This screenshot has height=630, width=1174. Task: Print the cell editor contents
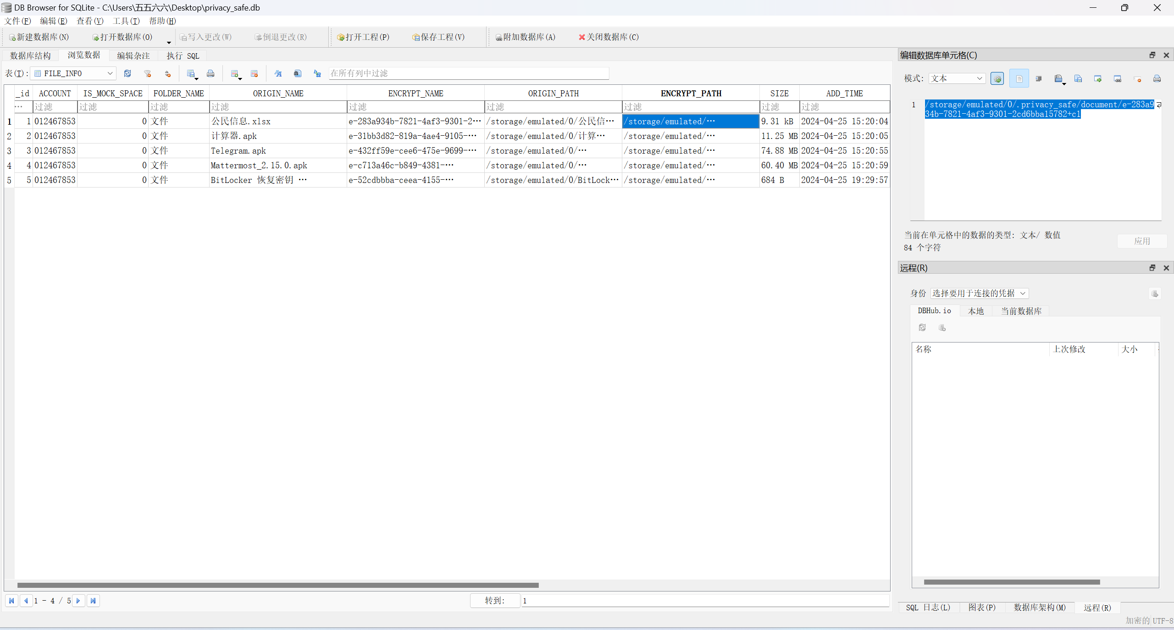click(x=1157, y=79)
